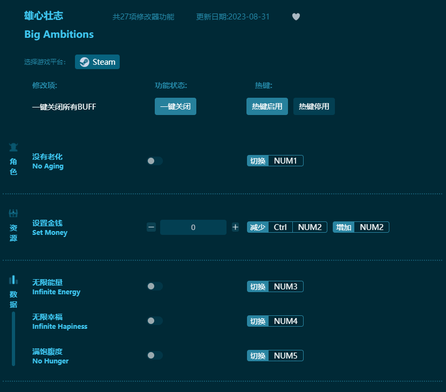This screenshot has height=392, width=446.
Task: Click the minus stepper for Set Money
Action: click(152, 227)
